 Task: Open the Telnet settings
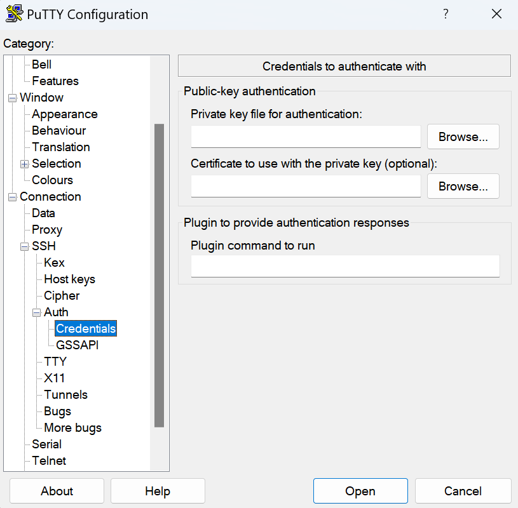point(49,460)
